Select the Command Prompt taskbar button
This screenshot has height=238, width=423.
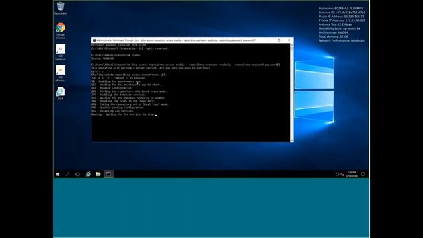pos(108,174)
